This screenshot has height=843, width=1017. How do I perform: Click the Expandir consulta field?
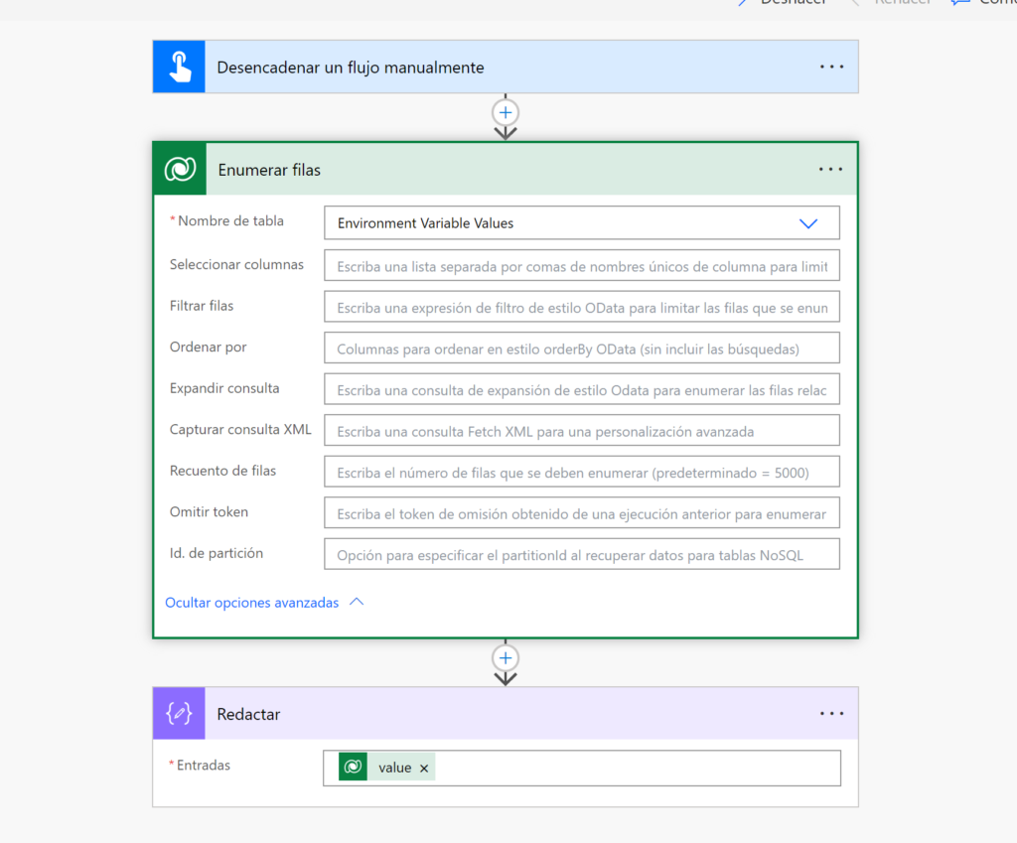pyautogui.click(x=582, y=389)
